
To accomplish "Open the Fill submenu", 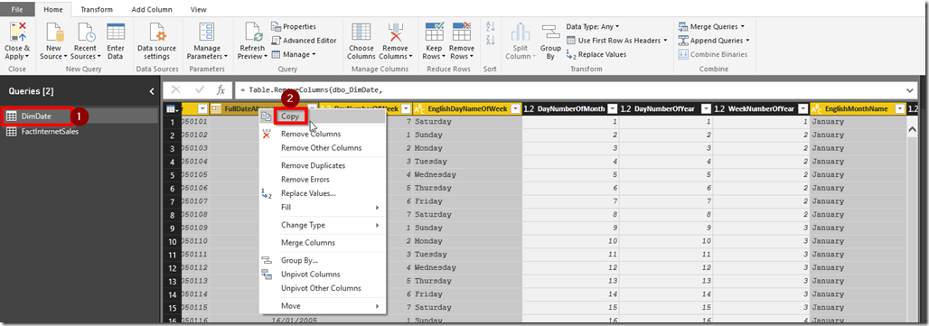I will (x=323, y=207).
